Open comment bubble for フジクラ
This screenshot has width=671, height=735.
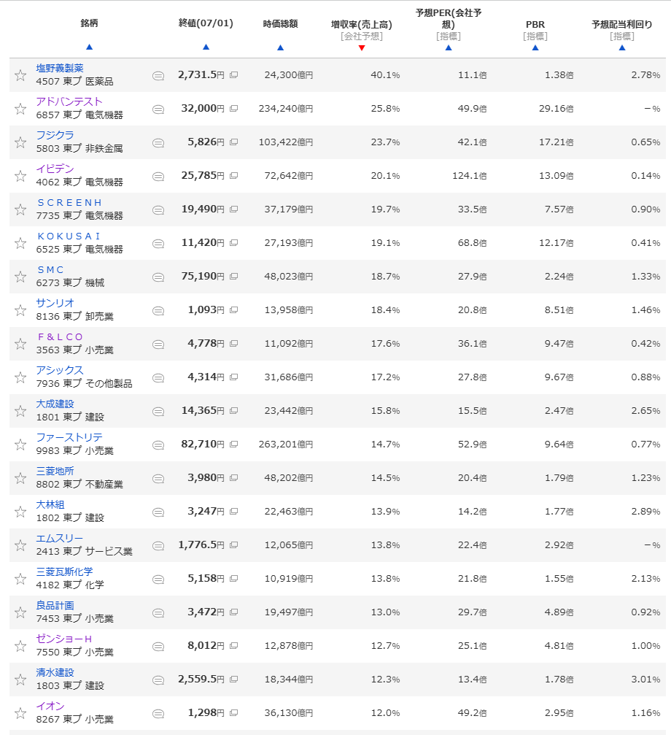[158, 142]
